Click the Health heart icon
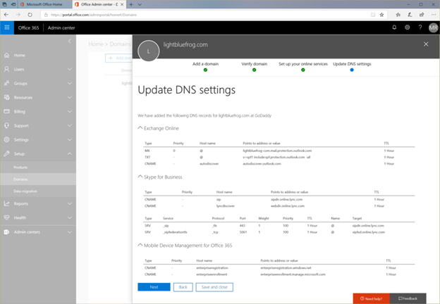This screenshot has height=304, width=440. [7, 217]
